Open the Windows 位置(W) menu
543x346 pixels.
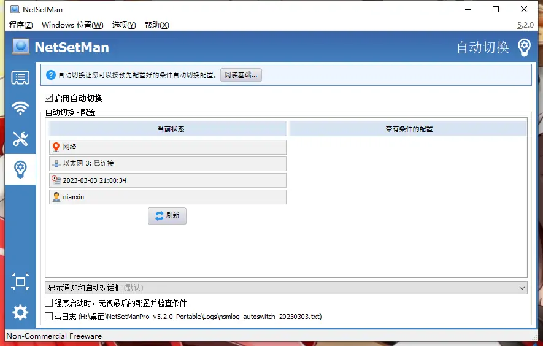coord(72,25)
